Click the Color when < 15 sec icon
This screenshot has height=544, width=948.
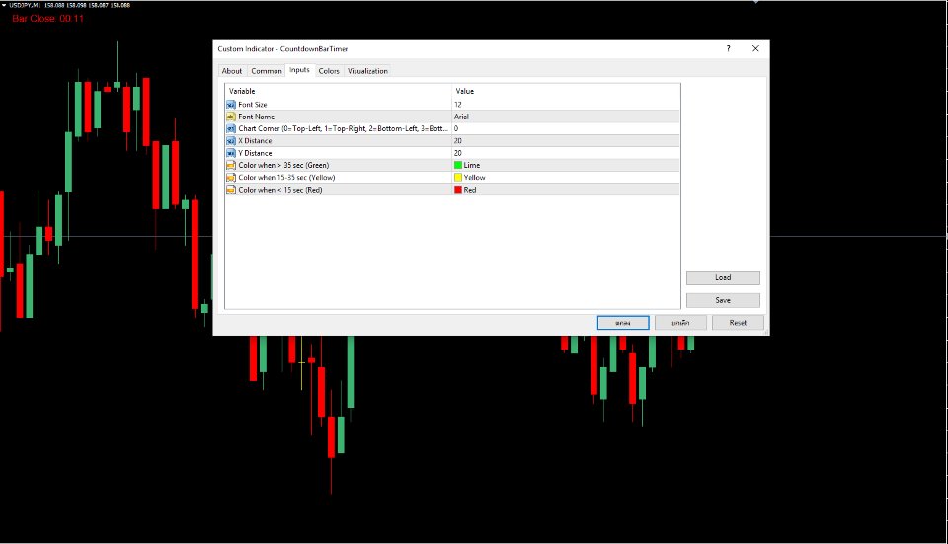click(x=230, y=190)
